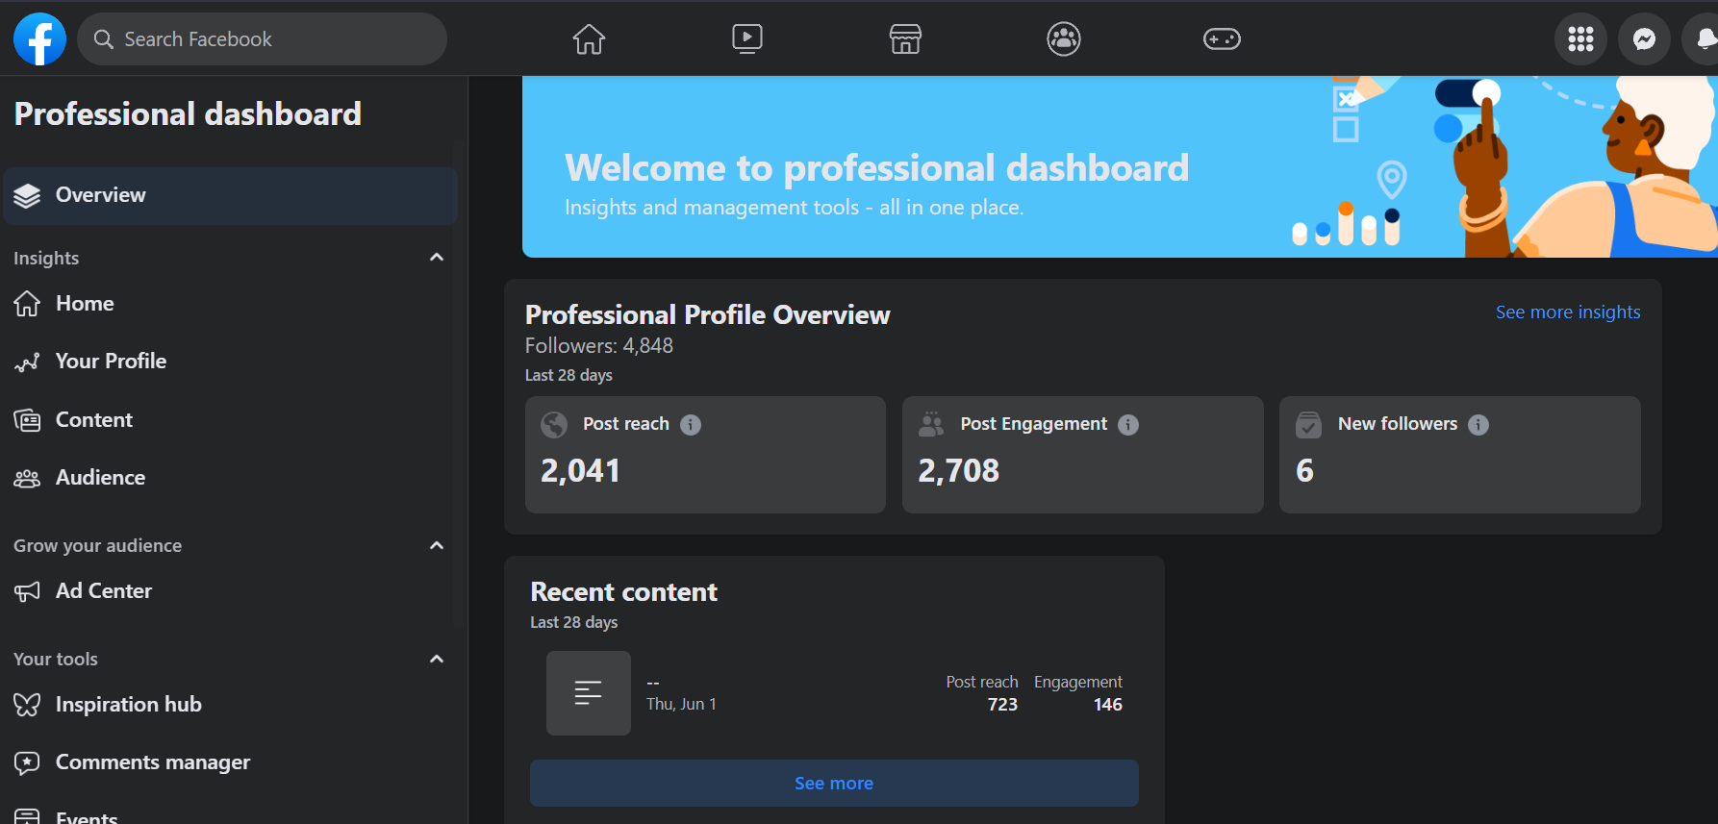Viewport: 1718px width, 824px height.
Task: Open Inspiration hub
Action: click(231, 705)
